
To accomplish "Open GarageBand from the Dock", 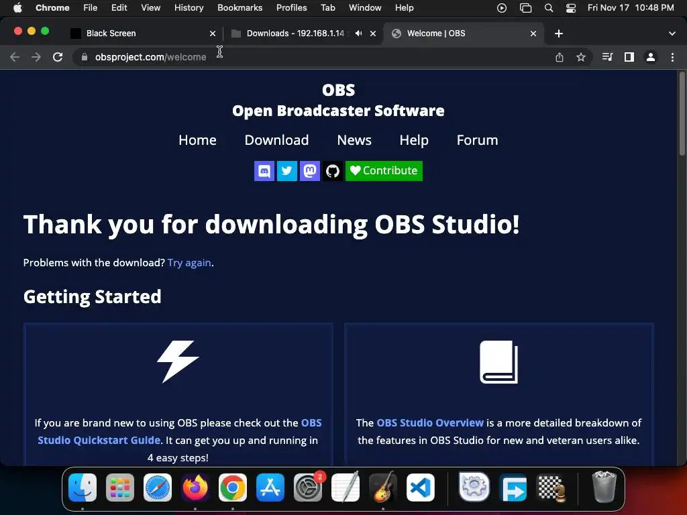I will (x=383, y=488).
